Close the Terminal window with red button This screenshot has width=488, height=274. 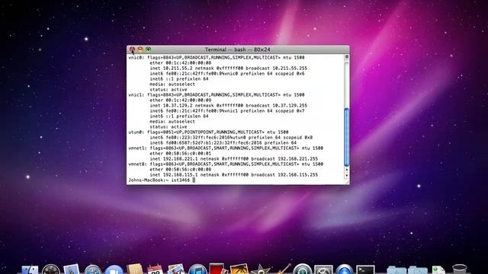(132, 49)
